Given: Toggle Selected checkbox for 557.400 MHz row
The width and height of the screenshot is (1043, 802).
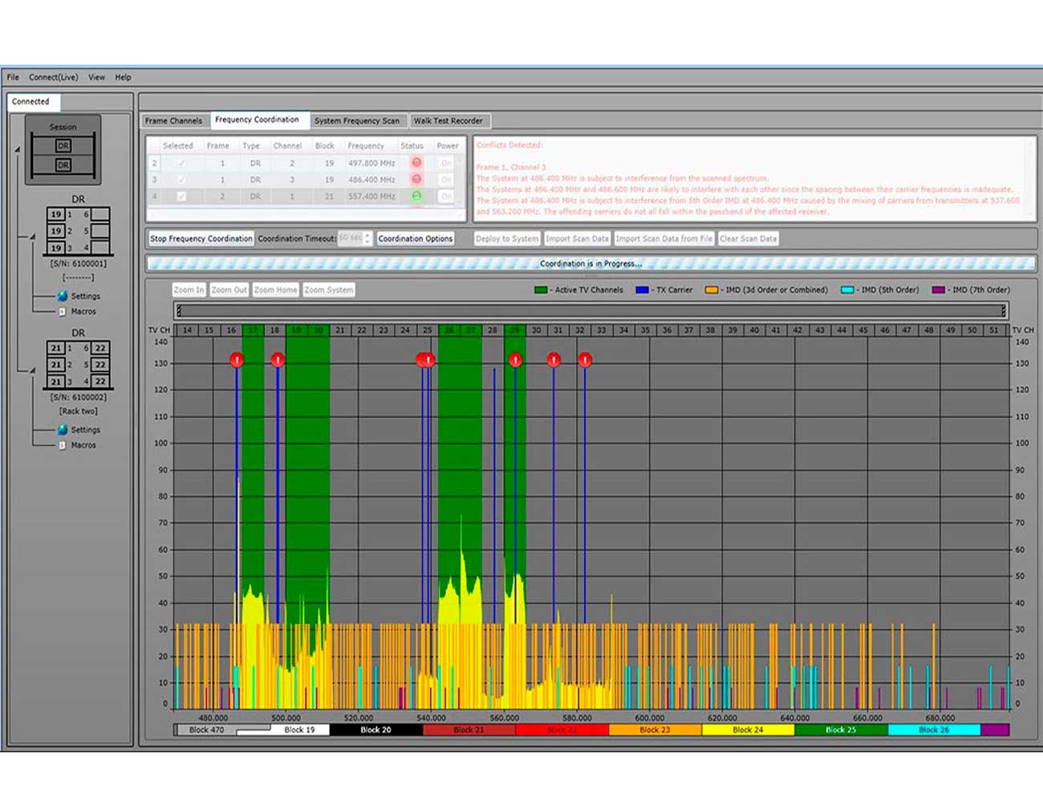Looking at the screenshot, I should coord(181,196).
